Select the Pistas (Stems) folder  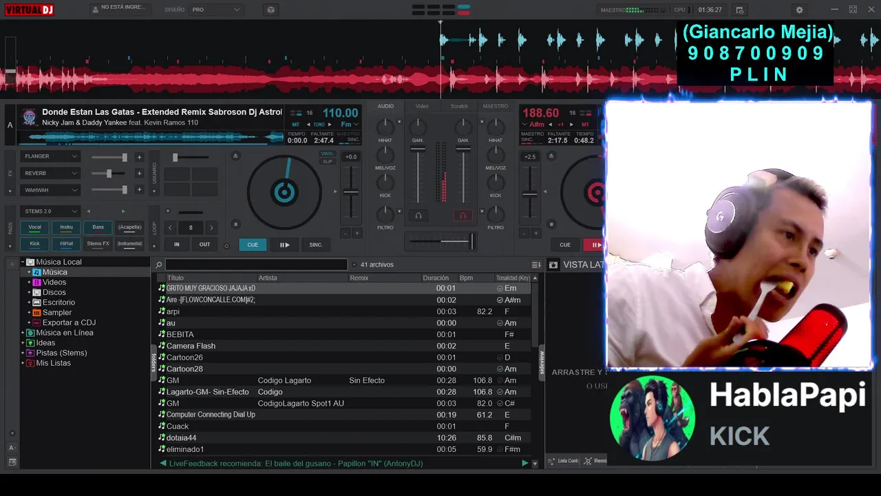(x=61, y=353)
